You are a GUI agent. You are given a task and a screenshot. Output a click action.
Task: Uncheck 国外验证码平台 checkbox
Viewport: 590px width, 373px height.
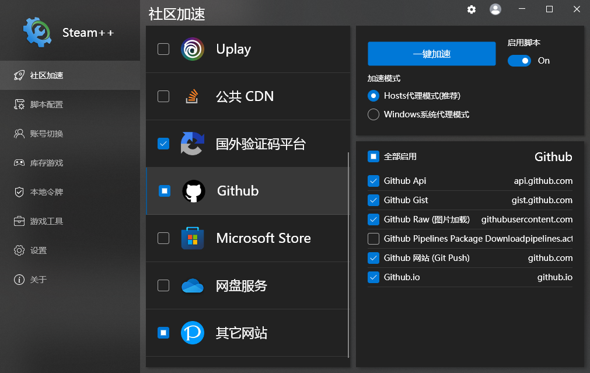pos(163,144)
